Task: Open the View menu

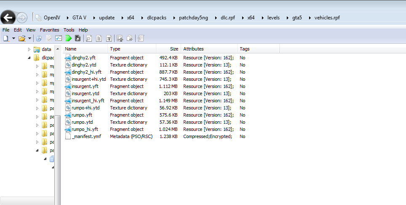Action: (31, 30)
